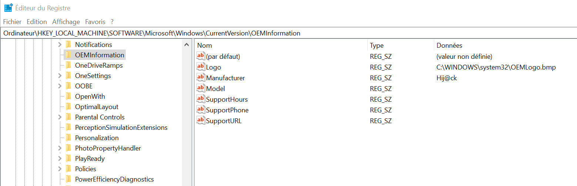The width and height of the screenshot is (577, 186).
Task: Open the Fichier menu
Action: coord(12,22)
